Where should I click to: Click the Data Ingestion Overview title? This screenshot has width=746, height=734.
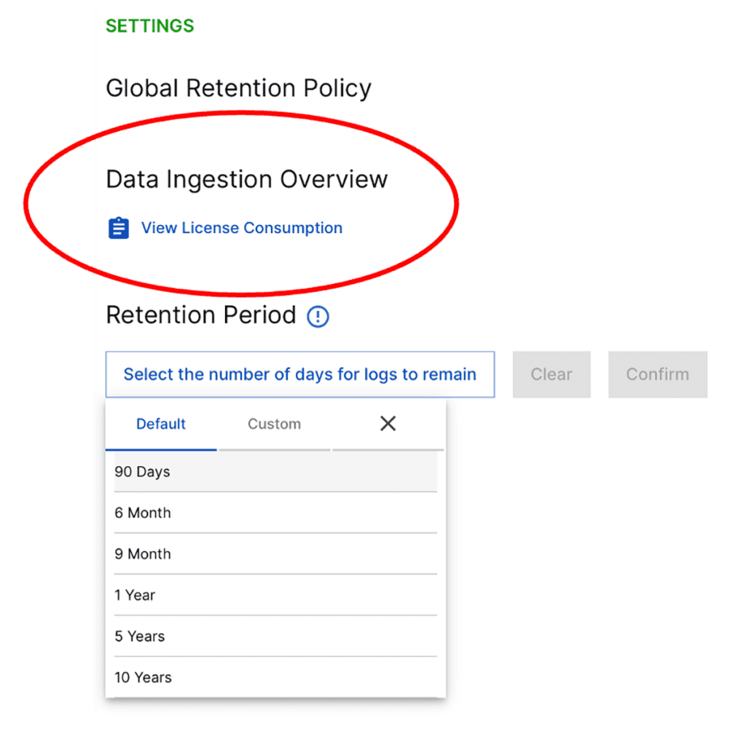point(247,179)
